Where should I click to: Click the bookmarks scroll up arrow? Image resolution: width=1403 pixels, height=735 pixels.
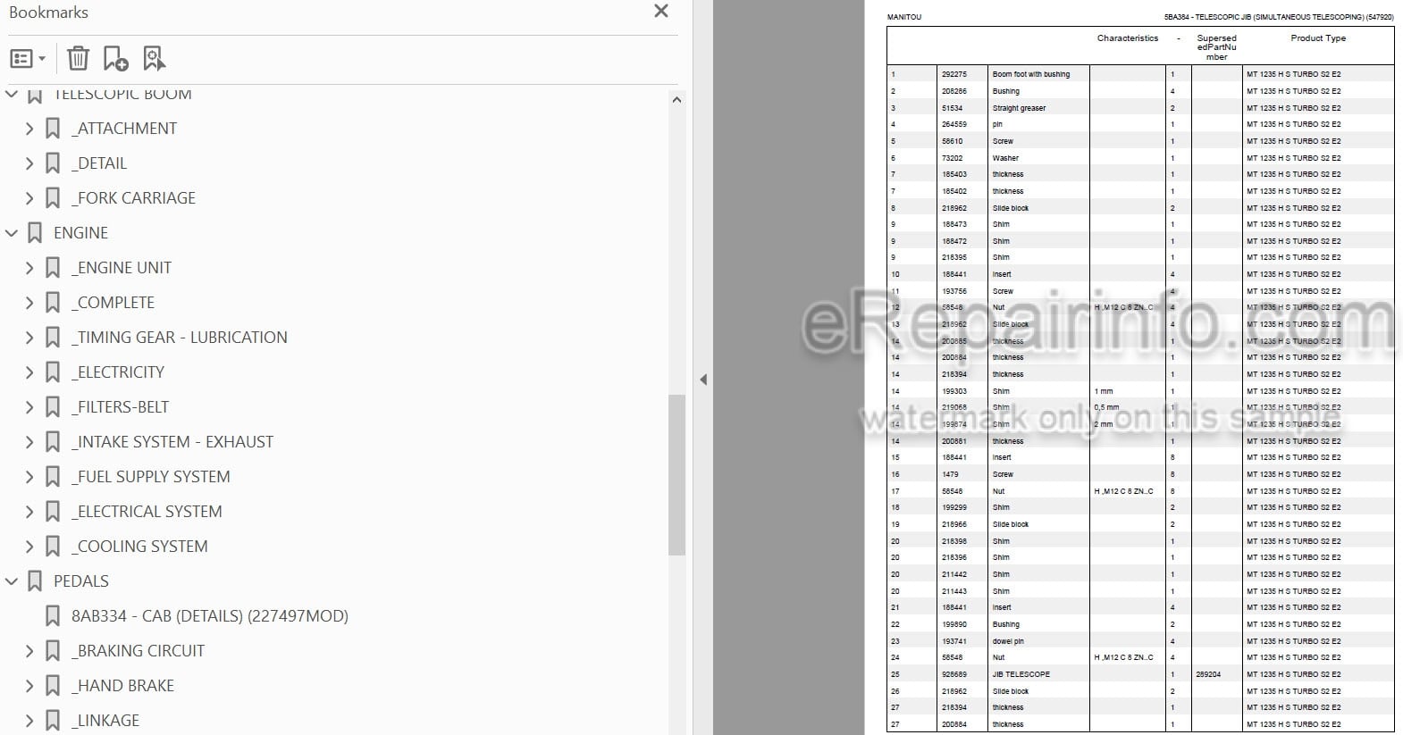676,100
